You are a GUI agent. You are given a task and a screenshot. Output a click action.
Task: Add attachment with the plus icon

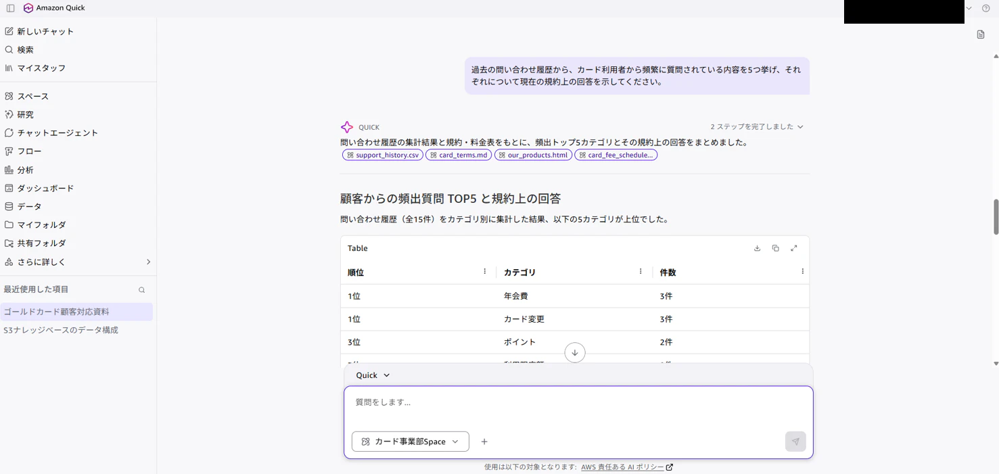click(484, 442)
